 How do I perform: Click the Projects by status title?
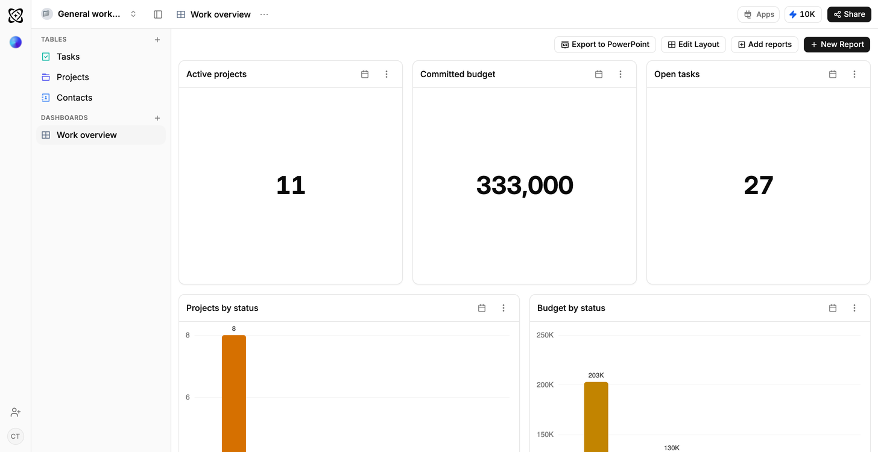(x=223, y=308)
